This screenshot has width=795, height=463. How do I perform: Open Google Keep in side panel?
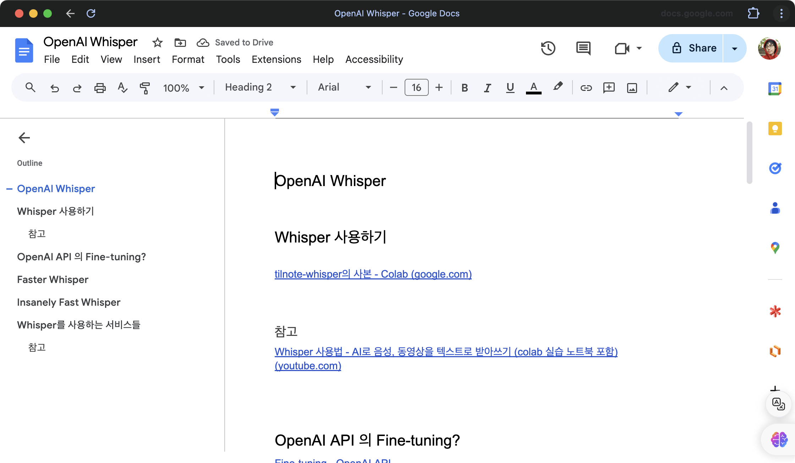[775, 129]
